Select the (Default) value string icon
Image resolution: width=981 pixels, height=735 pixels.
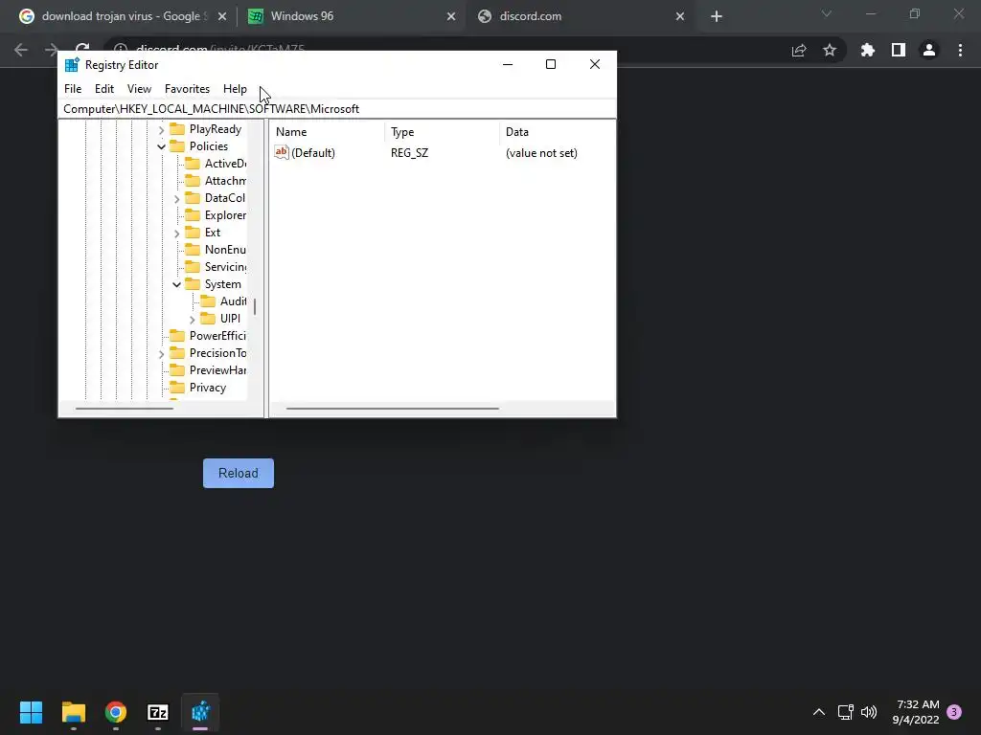click(x=282, y=152)
